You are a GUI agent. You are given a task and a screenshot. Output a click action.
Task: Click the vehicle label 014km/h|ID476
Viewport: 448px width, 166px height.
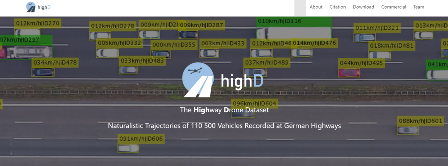click(x=314, y=43)
